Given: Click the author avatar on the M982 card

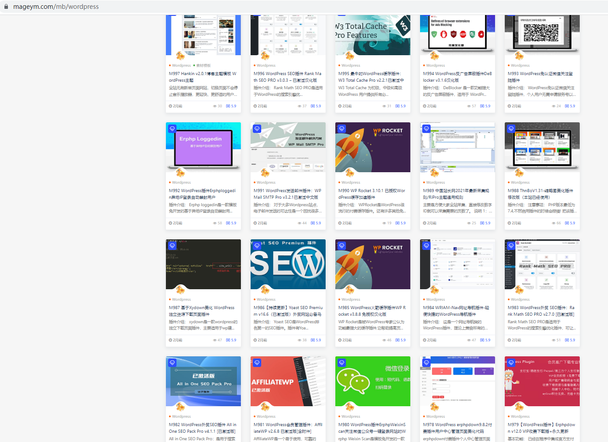Looking at the screenshot, I should (x=180, y=406).
